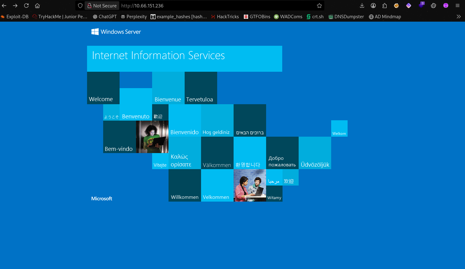Open the Firefox account menu
Image resolution: width=465 pixels, height=269 pixels.
tap(373, 6)
